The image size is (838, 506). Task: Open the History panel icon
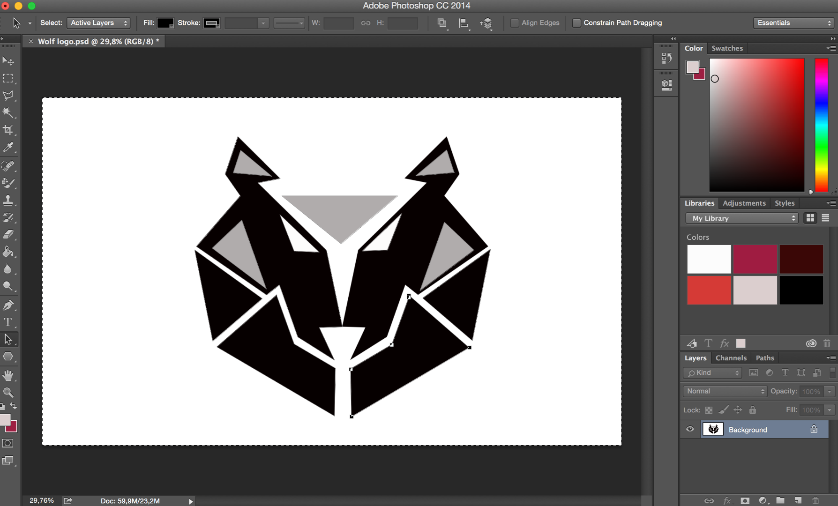point(666,58)
